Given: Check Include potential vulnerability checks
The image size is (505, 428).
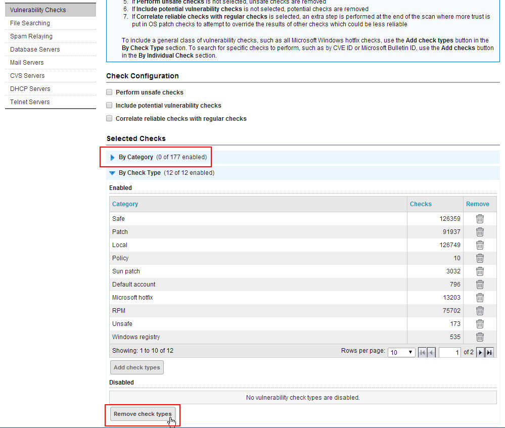Looking at the screenshot, I should point(109,105).
